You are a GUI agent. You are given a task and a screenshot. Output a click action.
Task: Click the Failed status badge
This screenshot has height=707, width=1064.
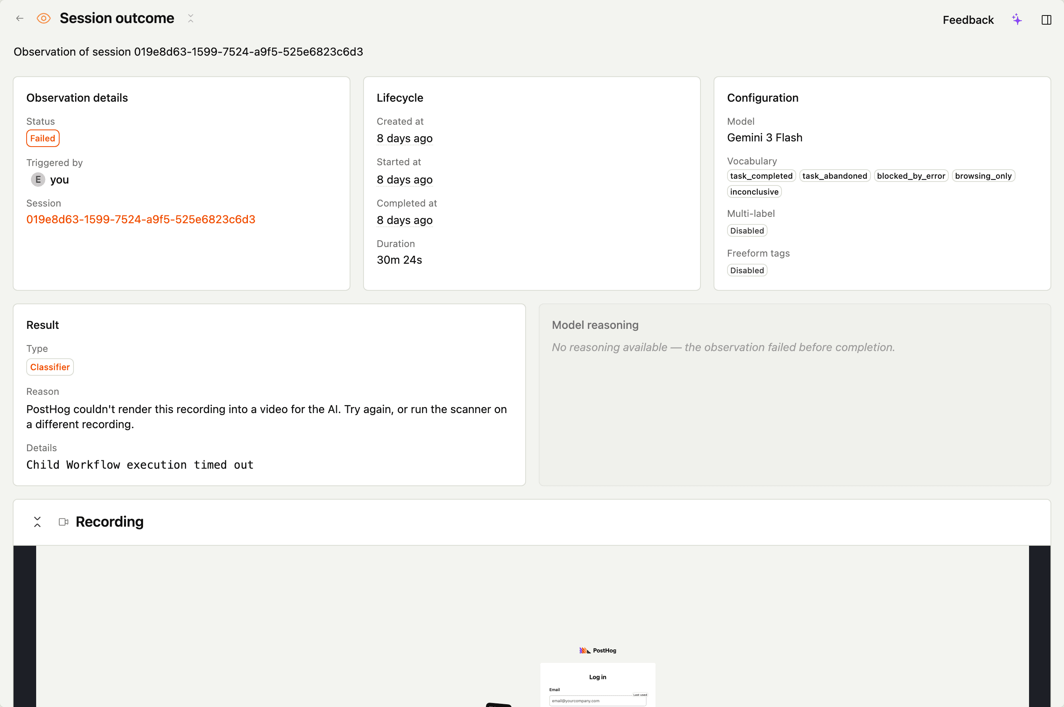coord(43,139)
